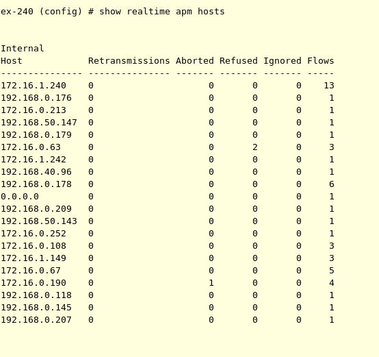Screen dimensions: 379x357
Task: Click the Refused column header
Action: 239,61
